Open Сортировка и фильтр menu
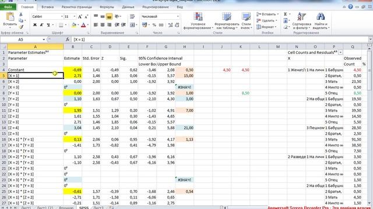Viewport: 373px width, 209px height. [301, 21]
